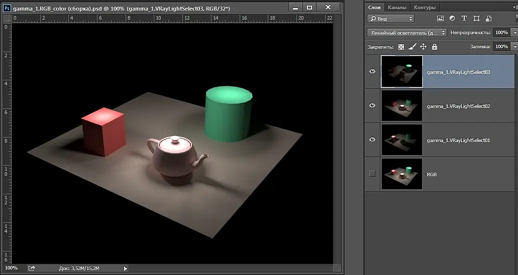This screenshot has height=275, width=518.
Task: Open the layer filter type dropdown
Action: pos(390,19)
